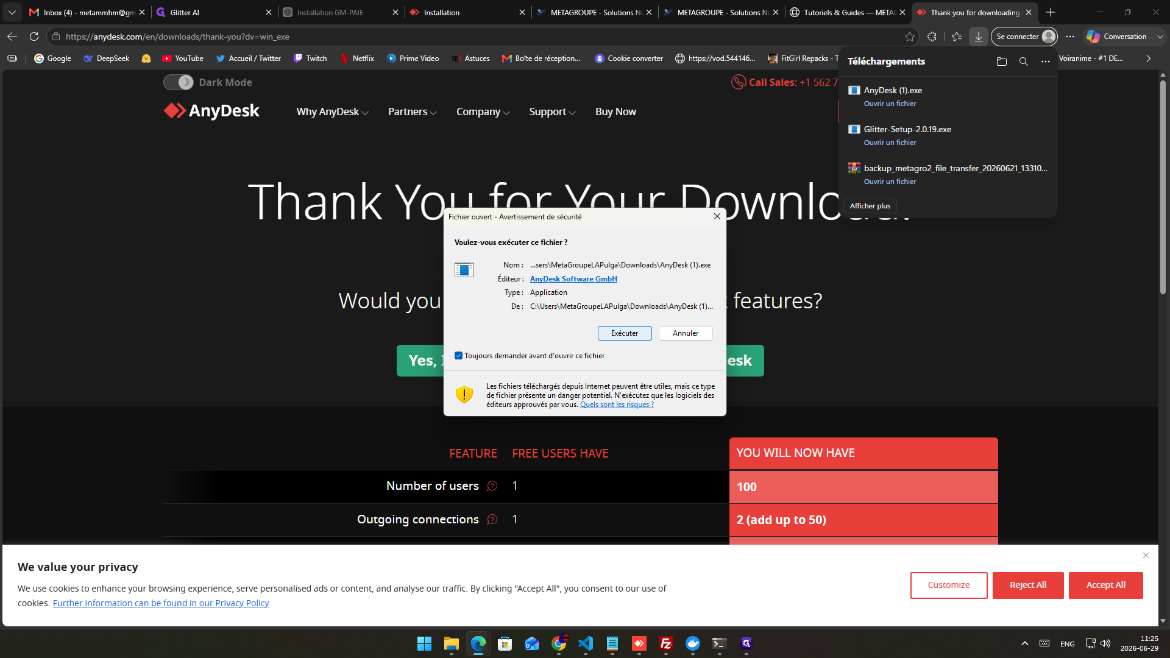Click the browser back arrow
1170x658 pixels.
(12, 37)
